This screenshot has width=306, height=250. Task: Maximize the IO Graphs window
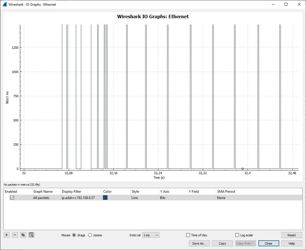[x=286, y=4]
